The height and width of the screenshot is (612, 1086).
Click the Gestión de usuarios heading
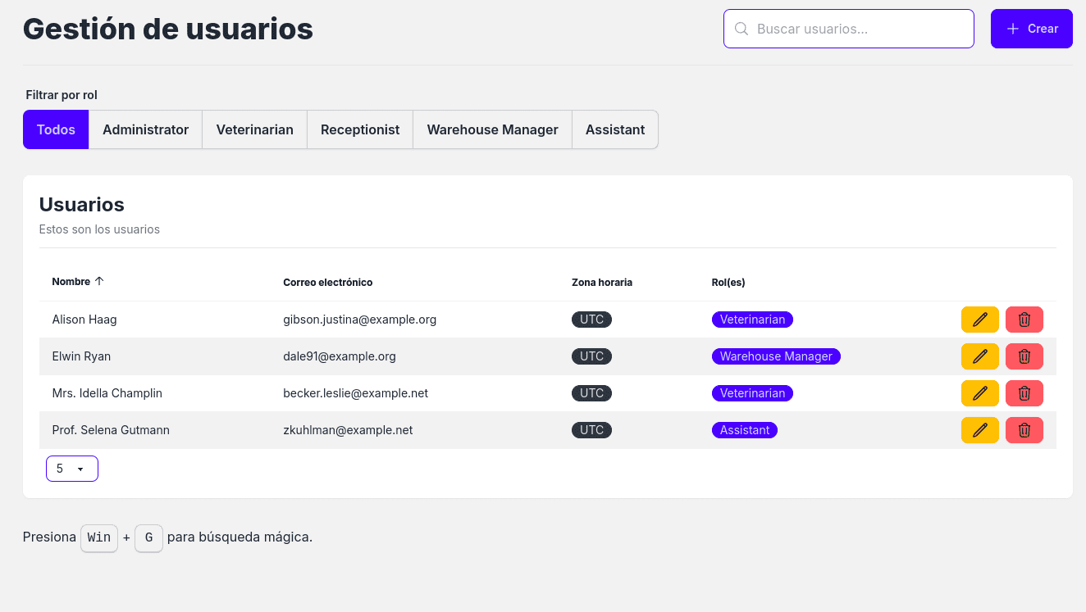pyautogui.click(x=168, y=29)
